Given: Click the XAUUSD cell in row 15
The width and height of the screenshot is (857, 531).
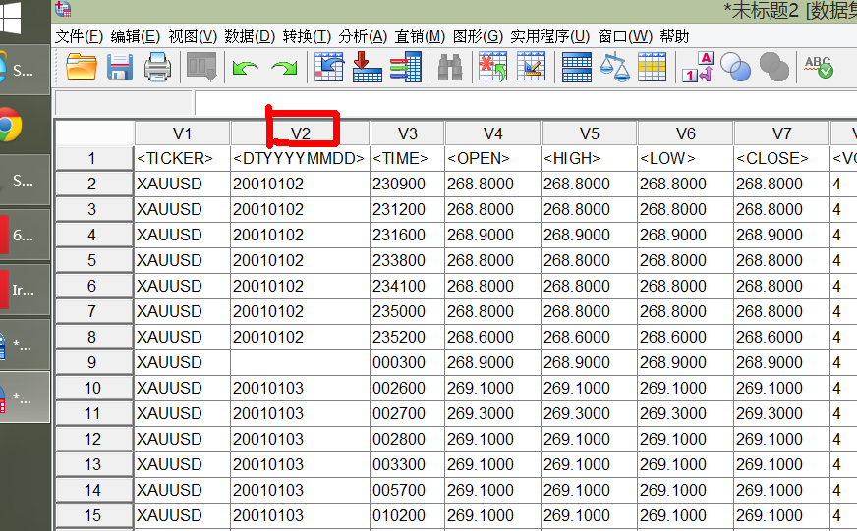Looking at the screenshot, I should coord(182,515).
